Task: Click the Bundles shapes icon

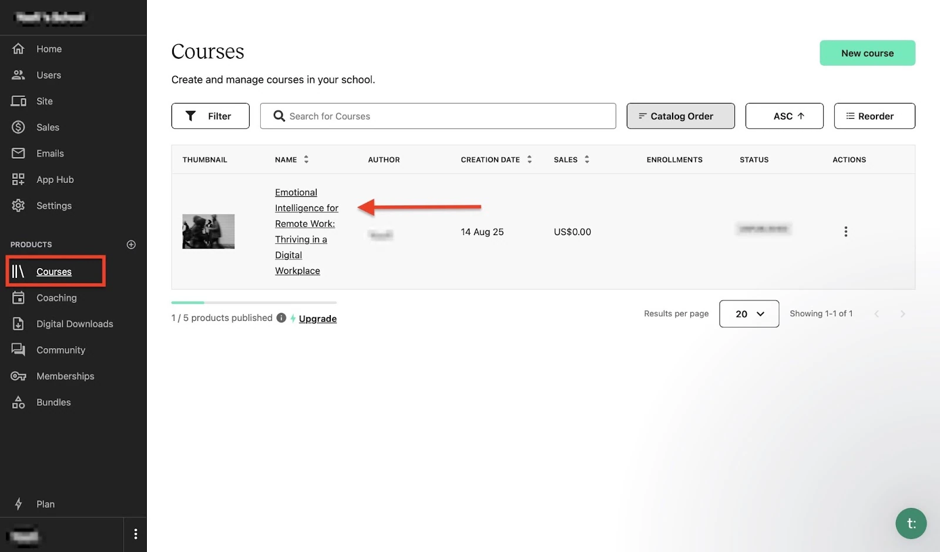Action: [18, 402]
